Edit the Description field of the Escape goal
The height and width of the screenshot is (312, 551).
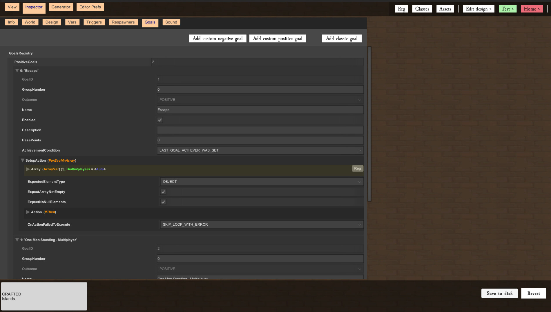[260, 130]
